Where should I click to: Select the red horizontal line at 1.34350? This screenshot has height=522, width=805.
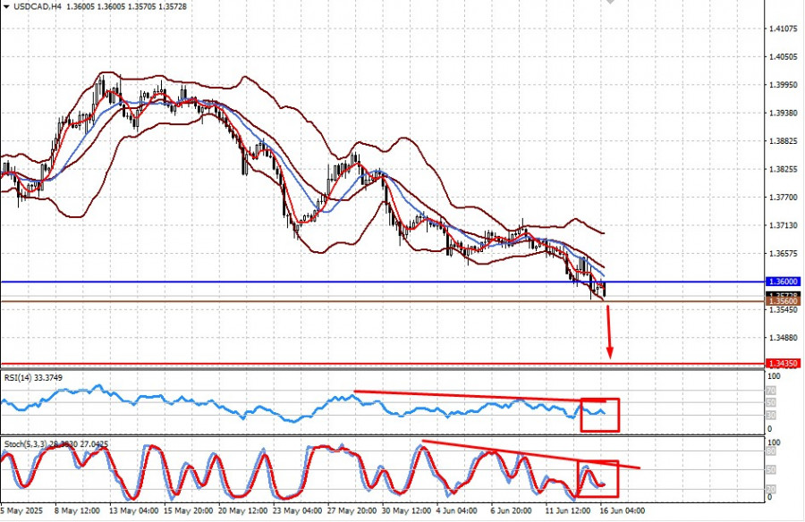click(383, 364)
